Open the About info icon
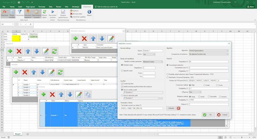This screenshot has height=139, width=257. 89,13
